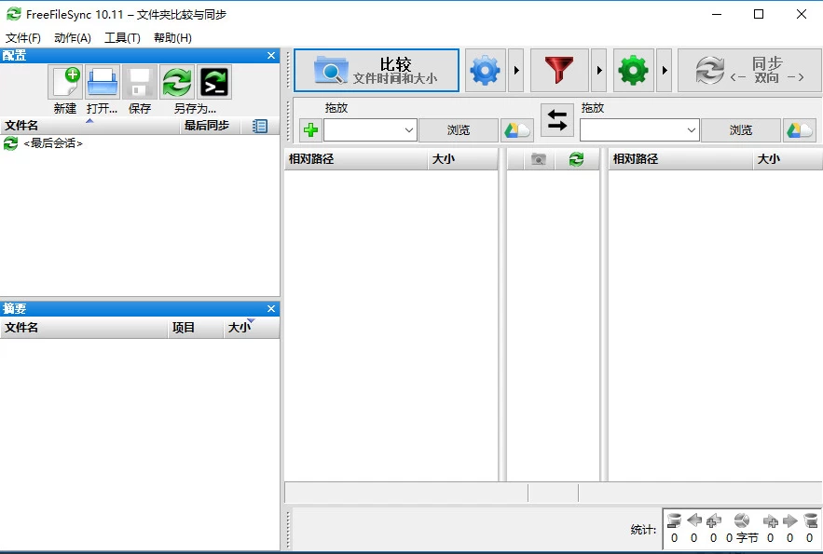Click the left 浏览 browse button
Image resolution: width=823 pixels, height=554 pixels.
click(x=459, y=130)
